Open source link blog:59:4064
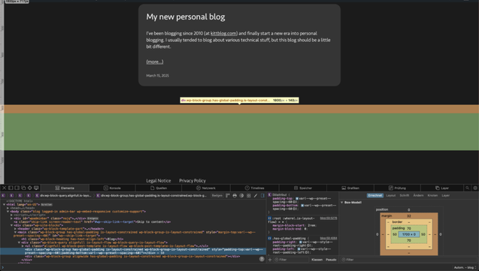The height and width of the screenshot is (271, 479). (329, 238)
